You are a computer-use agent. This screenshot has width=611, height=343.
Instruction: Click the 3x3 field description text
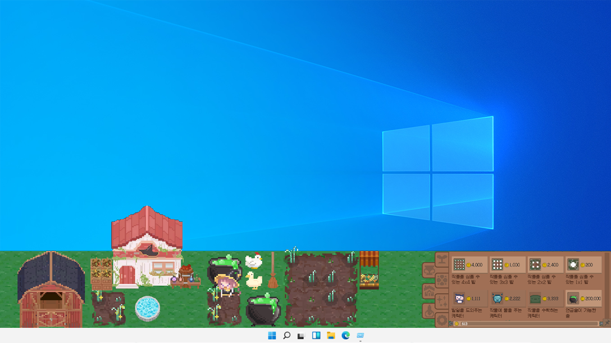503,279
